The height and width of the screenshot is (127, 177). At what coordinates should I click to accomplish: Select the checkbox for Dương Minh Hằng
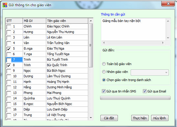(9, 88)
